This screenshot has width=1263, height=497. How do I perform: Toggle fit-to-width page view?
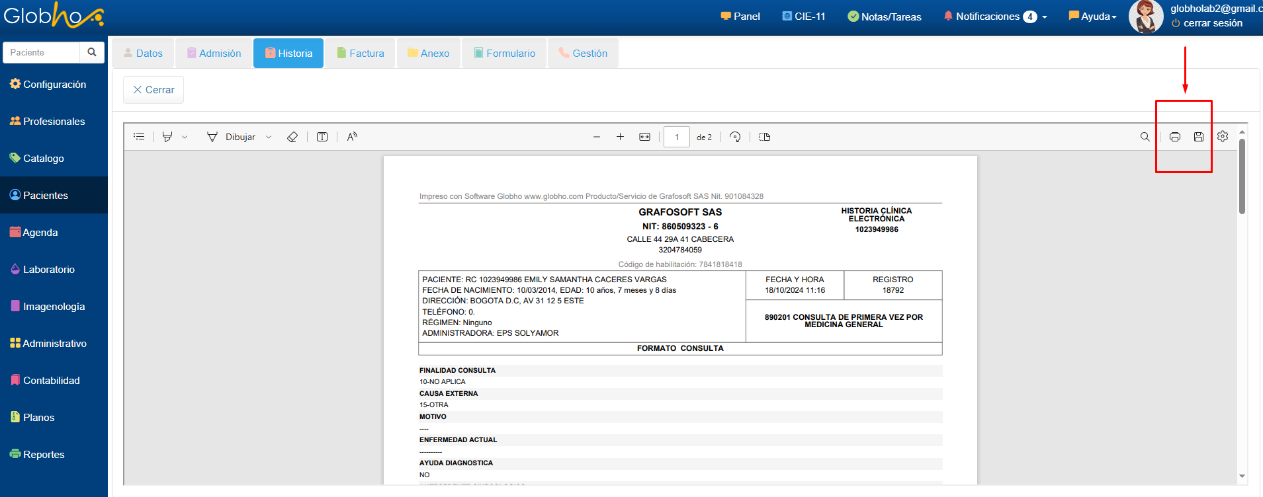(644, 137)
